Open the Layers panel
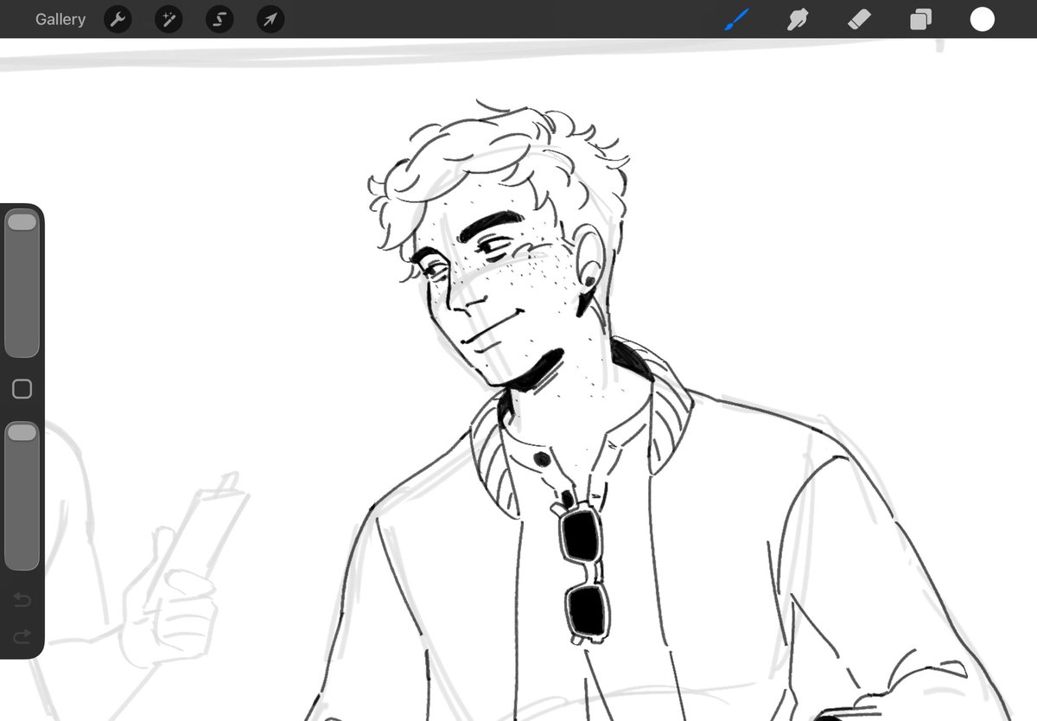This screenshot has width=1037, height=721. (920, 19)
